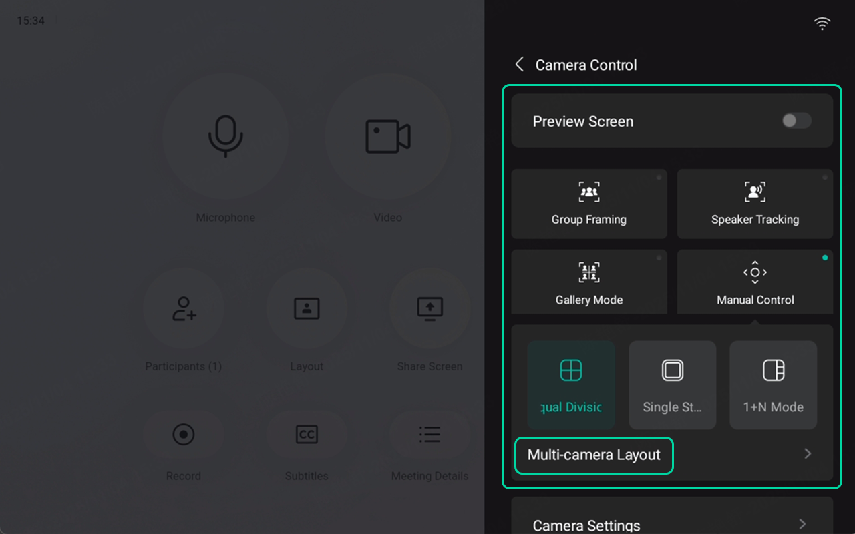
Task: Choose Equal Division layout
Action: 571,385
